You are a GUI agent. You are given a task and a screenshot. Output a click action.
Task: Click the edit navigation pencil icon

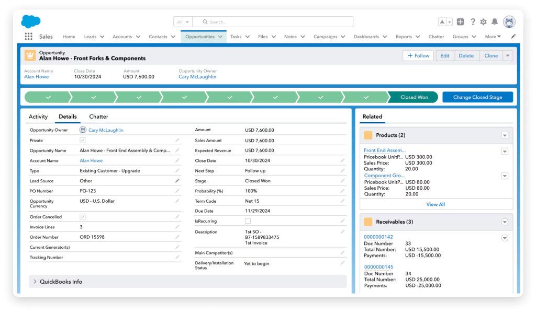(513, 37)
